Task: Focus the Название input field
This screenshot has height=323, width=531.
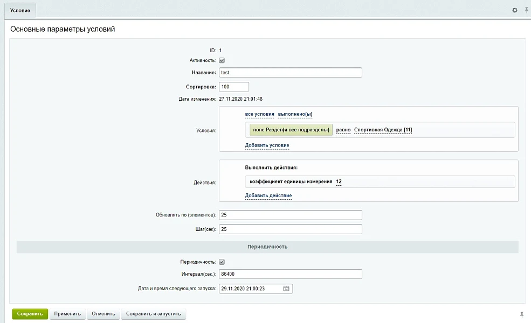Action: point(291,72)
